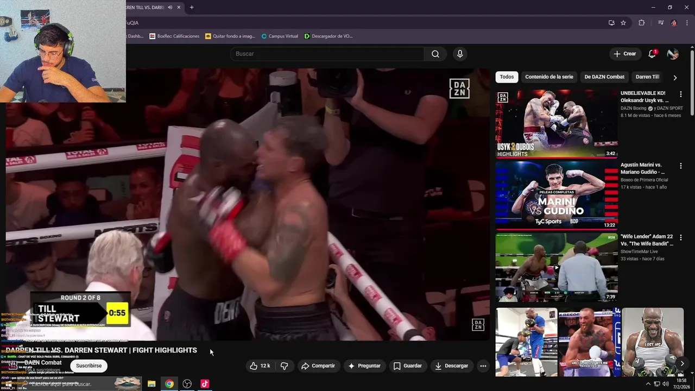Open Marini vs Gudiño video thumbnail
The image size is (695, 391).
coord(557,195)
